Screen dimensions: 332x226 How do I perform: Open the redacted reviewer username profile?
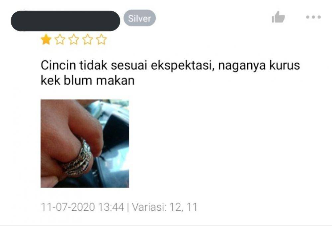pos(65,21)
